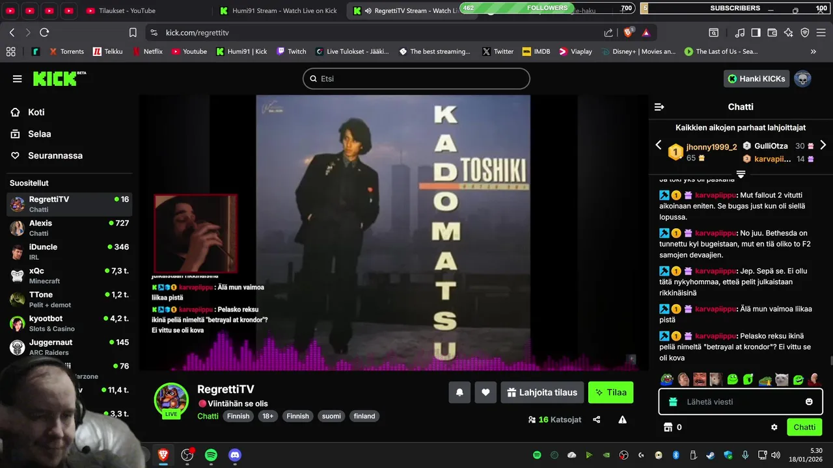Open IMDB bookmark
Screen dimensions: 833x468
pos(536,51)
